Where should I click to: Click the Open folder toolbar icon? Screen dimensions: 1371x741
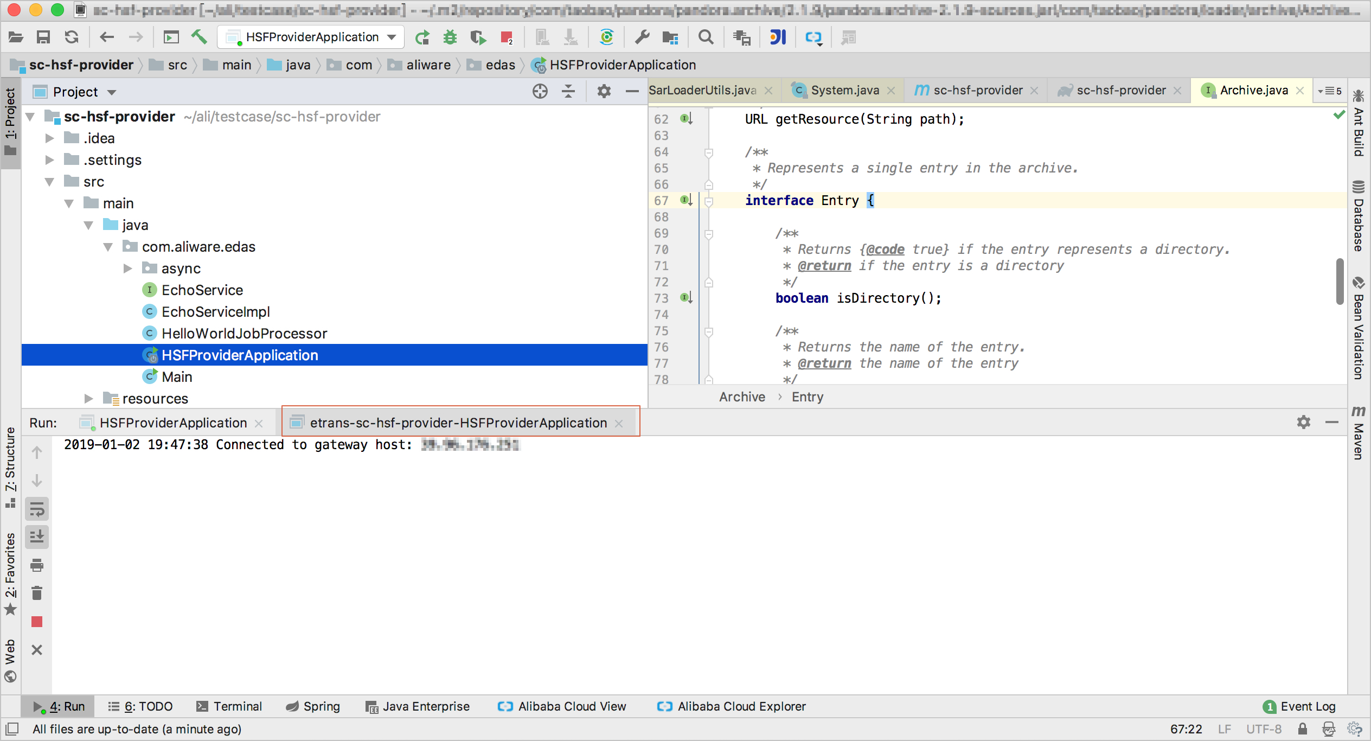[16, 37]
